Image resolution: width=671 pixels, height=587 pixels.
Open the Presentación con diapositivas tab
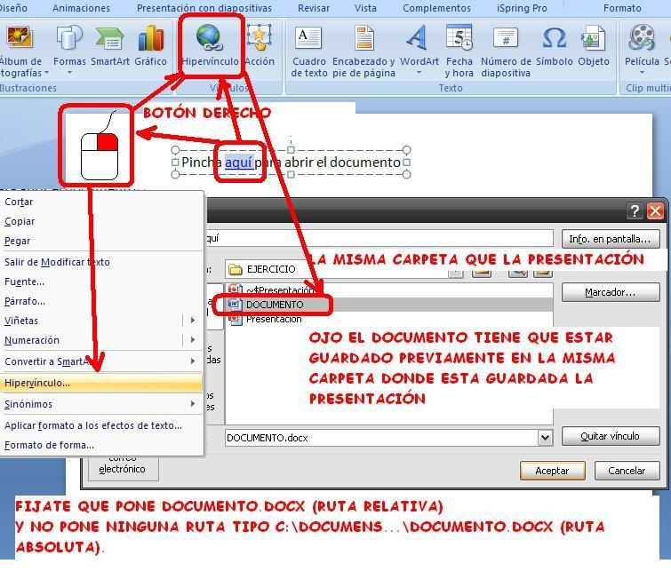click(204, 8)
